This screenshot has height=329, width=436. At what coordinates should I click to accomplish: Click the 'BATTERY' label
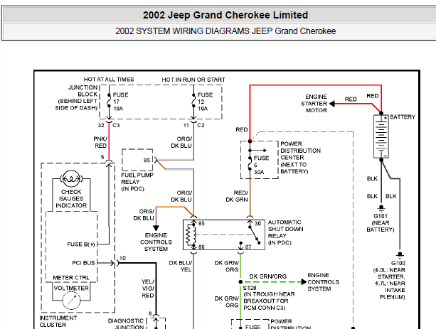(403, 117)
